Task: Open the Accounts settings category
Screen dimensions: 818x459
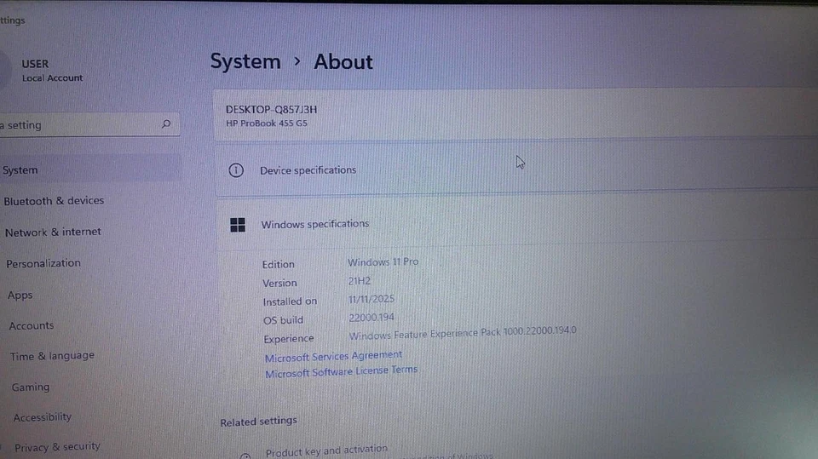Action: pos(32,326)
